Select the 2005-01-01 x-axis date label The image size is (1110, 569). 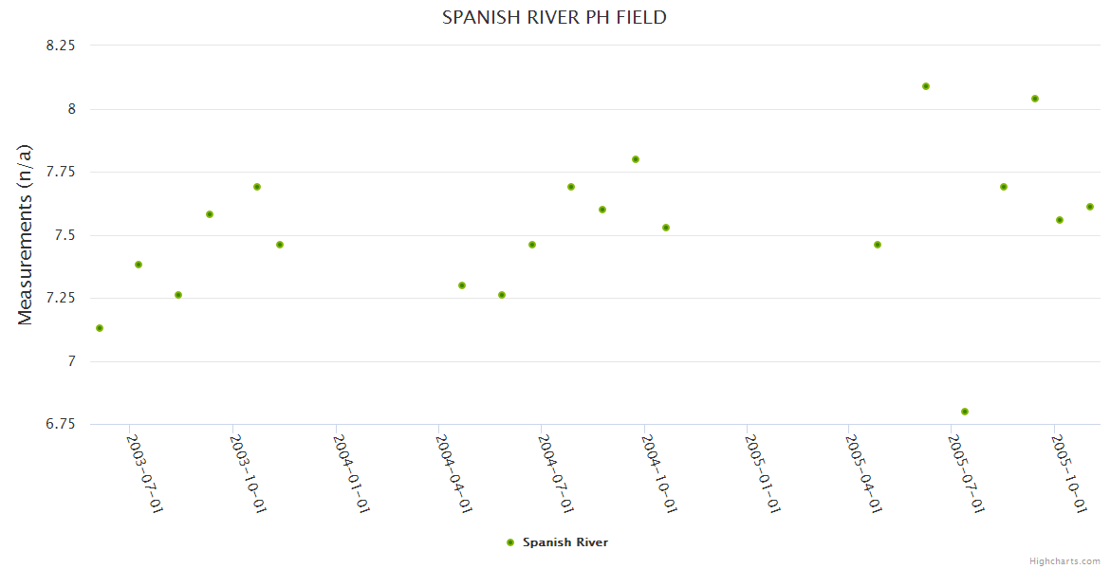[762, 472]
